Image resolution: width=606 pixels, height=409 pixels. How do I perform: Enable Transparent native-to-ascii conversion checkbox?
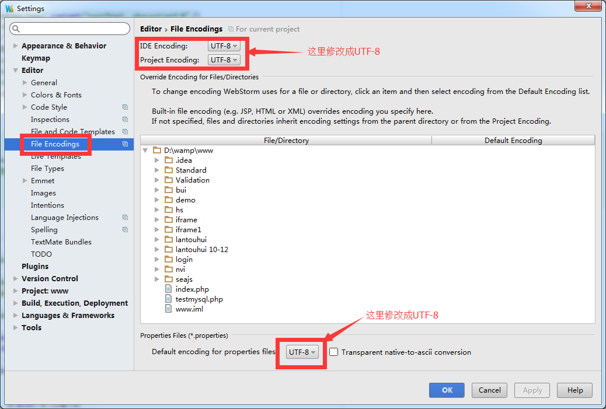pos(333,352)
